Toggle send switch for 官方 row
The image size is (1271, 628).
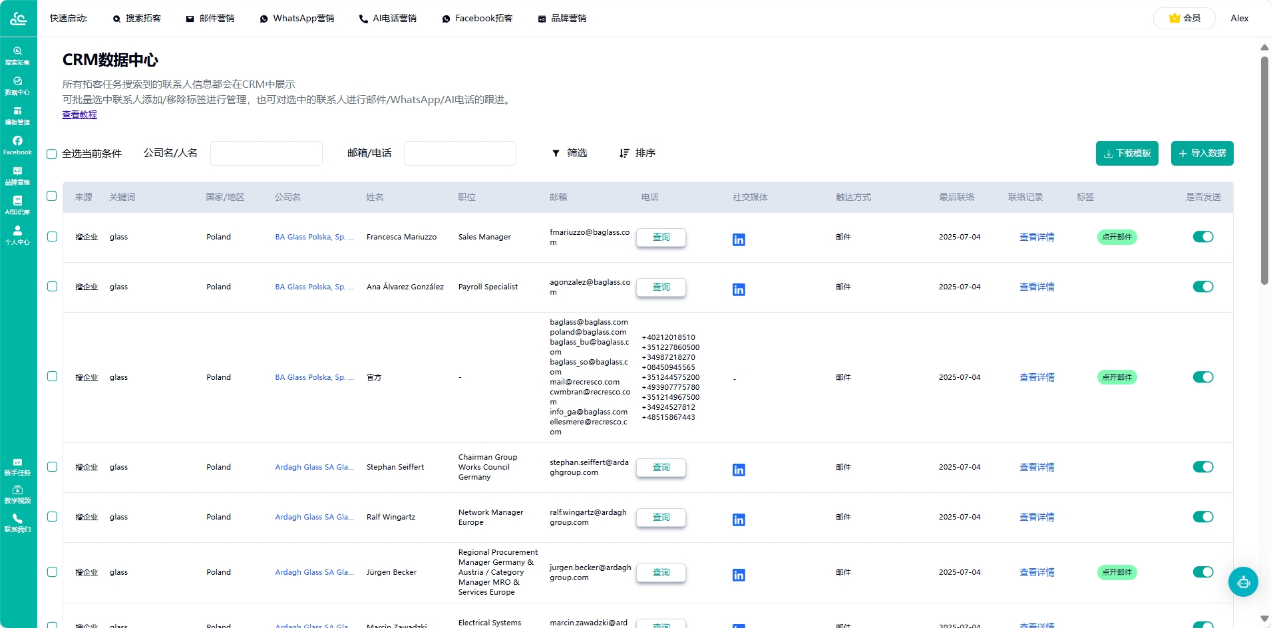(x=1203, y=377)
